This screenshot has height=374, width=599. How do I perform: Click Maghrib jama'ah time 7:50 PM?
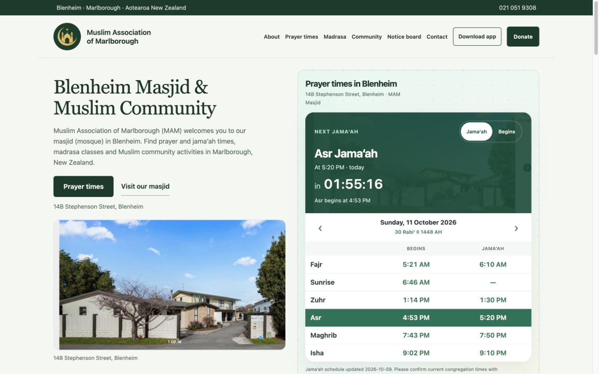pyautogui.click(x=493, y=335)
